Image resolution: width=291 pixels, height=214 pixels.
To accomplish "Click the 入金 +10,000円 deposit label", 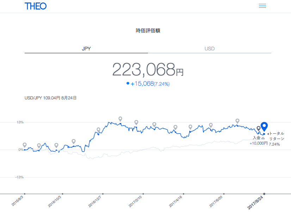I will coord(259,140).
